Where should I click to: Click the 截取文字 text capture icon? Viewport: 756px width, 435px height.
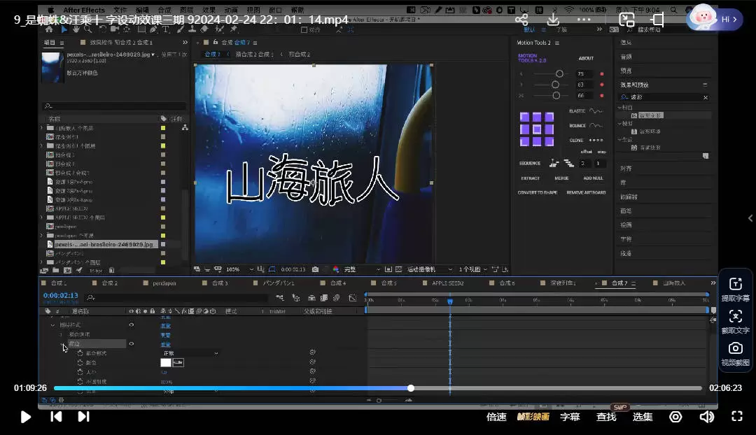(x=735, y=316)
